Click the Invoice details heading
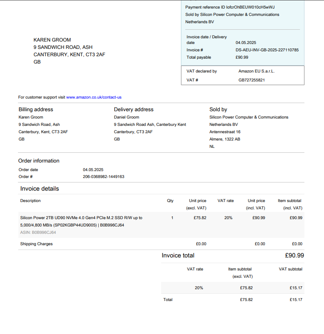 [x=40, y=189]
